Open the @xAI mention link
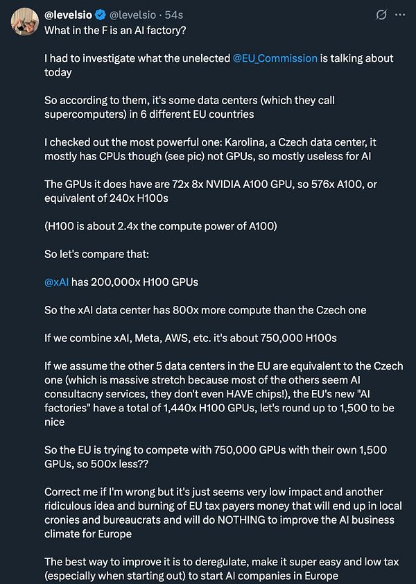 (56, 282)
